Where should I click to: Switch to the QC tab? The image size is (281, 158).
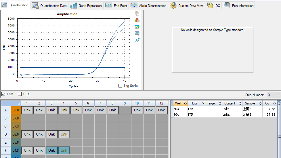(214, 5)
